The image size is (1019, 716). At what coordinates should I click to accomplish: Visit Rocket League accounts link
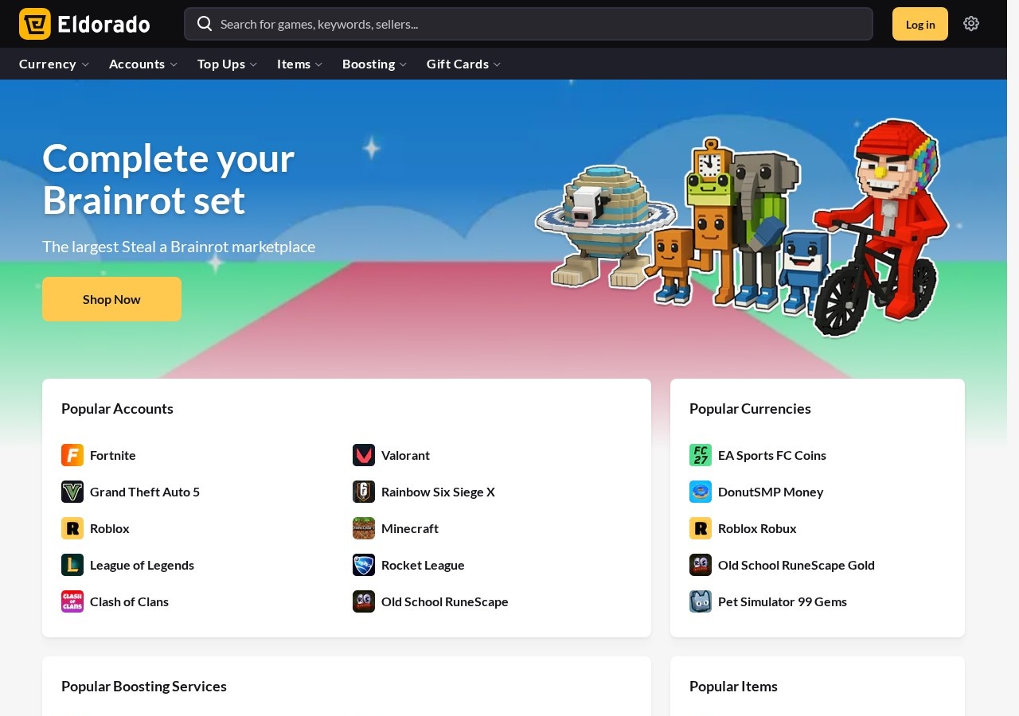coord(423,565)
